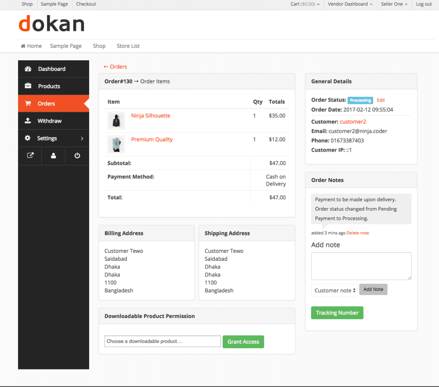Open Withdraw using its upload icon

tap(28, 120)
